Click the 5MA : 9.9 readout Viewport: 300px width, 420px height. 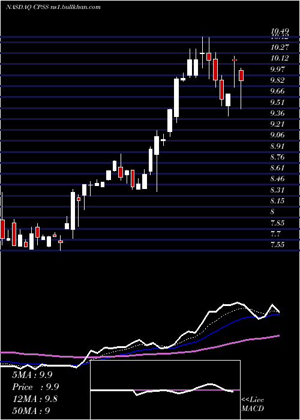click(32, 375)
